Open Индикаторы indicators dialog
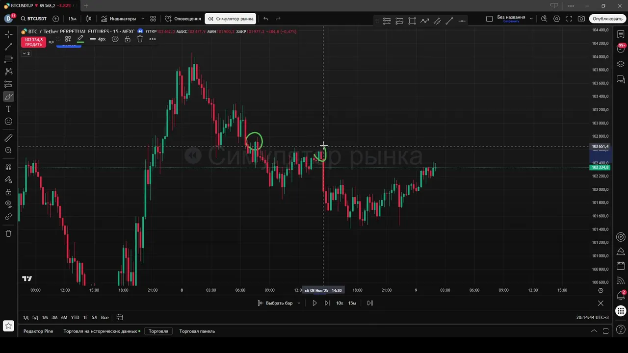This screenshot has width=628, height=353. coord(119,19)
